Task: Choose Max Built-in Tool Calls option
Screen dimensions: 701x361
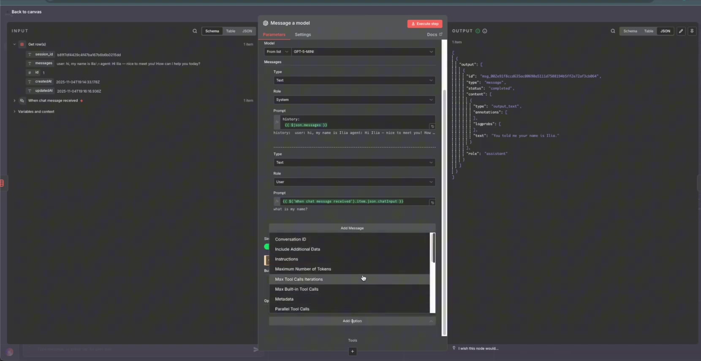Action: (x=350, y=289)
